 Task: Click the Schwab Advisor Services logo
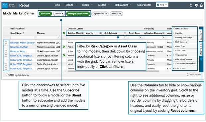click(8, 5)
